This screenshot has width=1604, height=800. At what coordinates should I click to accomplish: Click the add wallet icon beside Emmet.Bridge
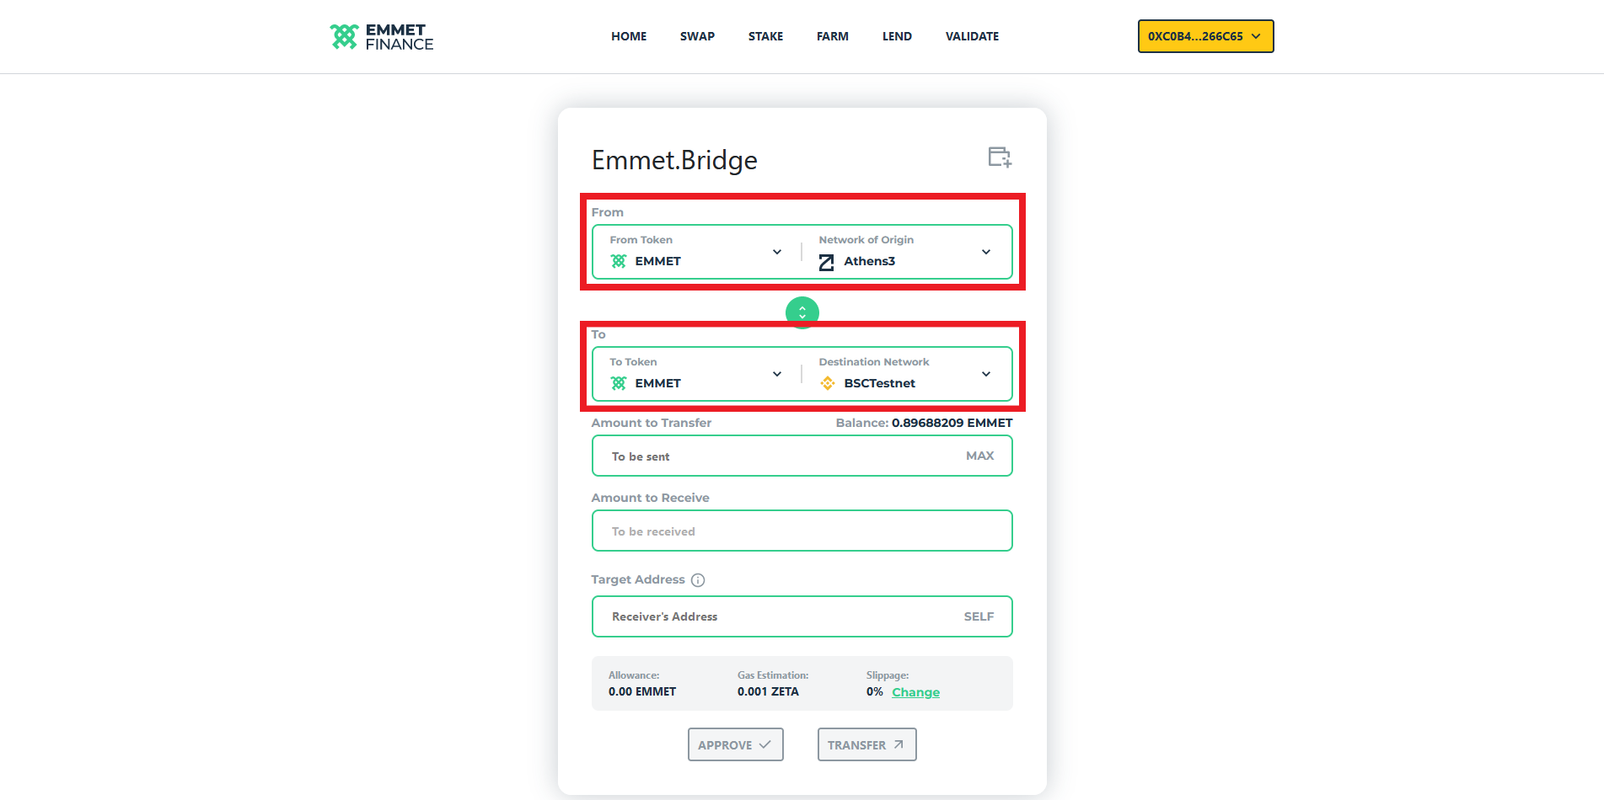999,157
